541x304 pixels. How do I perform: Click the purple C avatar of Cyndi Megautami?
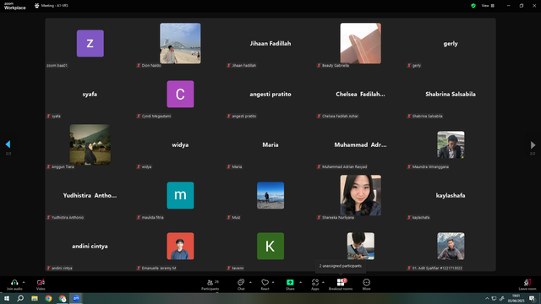(x=180, y=94)
